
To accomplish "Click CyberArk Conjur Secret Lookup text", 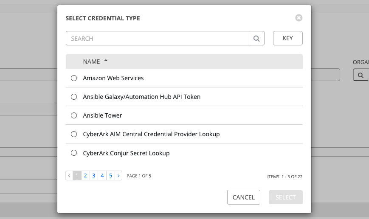I will [x=126, y=153].
